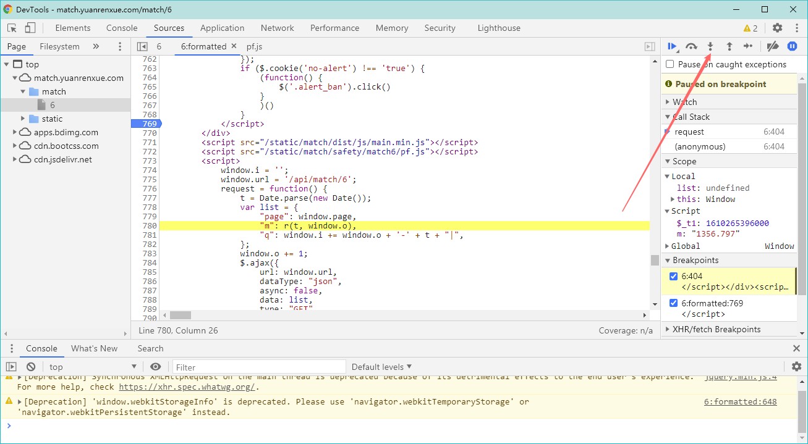808x444 pixels.
Task: Open the What's New drawer tab
Action: coord(94,348)
